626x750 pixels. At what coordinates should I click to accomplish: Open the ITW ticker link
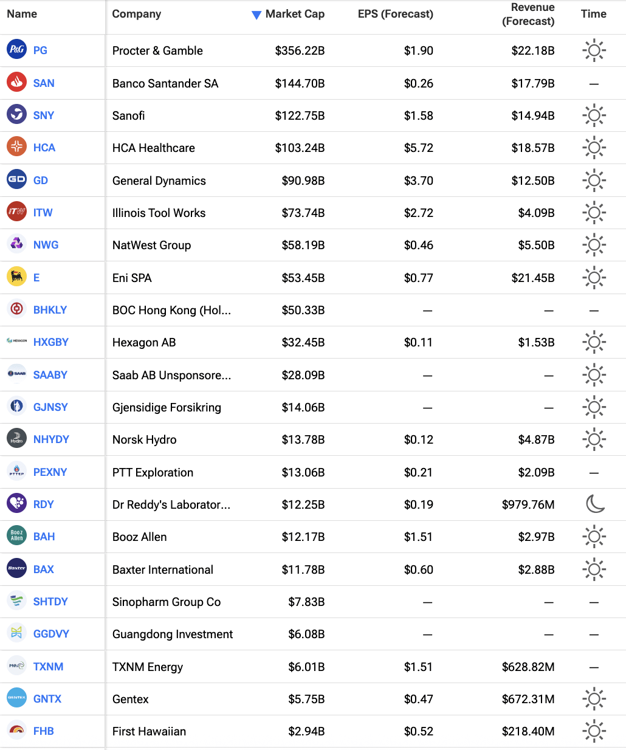pyautogui.click(x=43, y=213)
